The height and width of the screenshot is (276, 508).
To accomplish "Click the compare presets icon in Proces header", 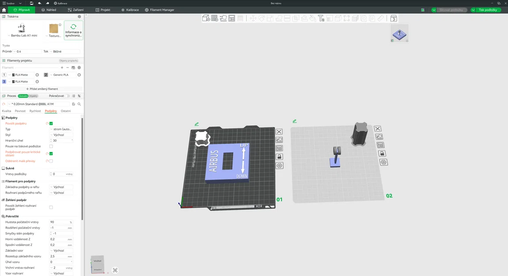I will click(x=79, y=96).
